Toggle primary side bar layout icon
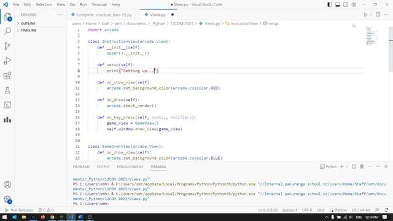Screen dimensions: 393x221 tap(330, 4)
